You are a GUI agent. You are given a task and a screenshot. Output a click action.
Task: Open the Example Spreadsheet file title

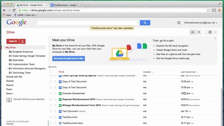coord(73,93)
